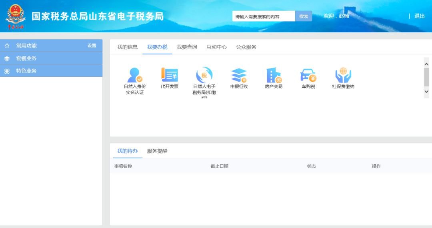Open 自然人身份实名认证 icon
The image size is (432, 228).
tap(134, 75)
